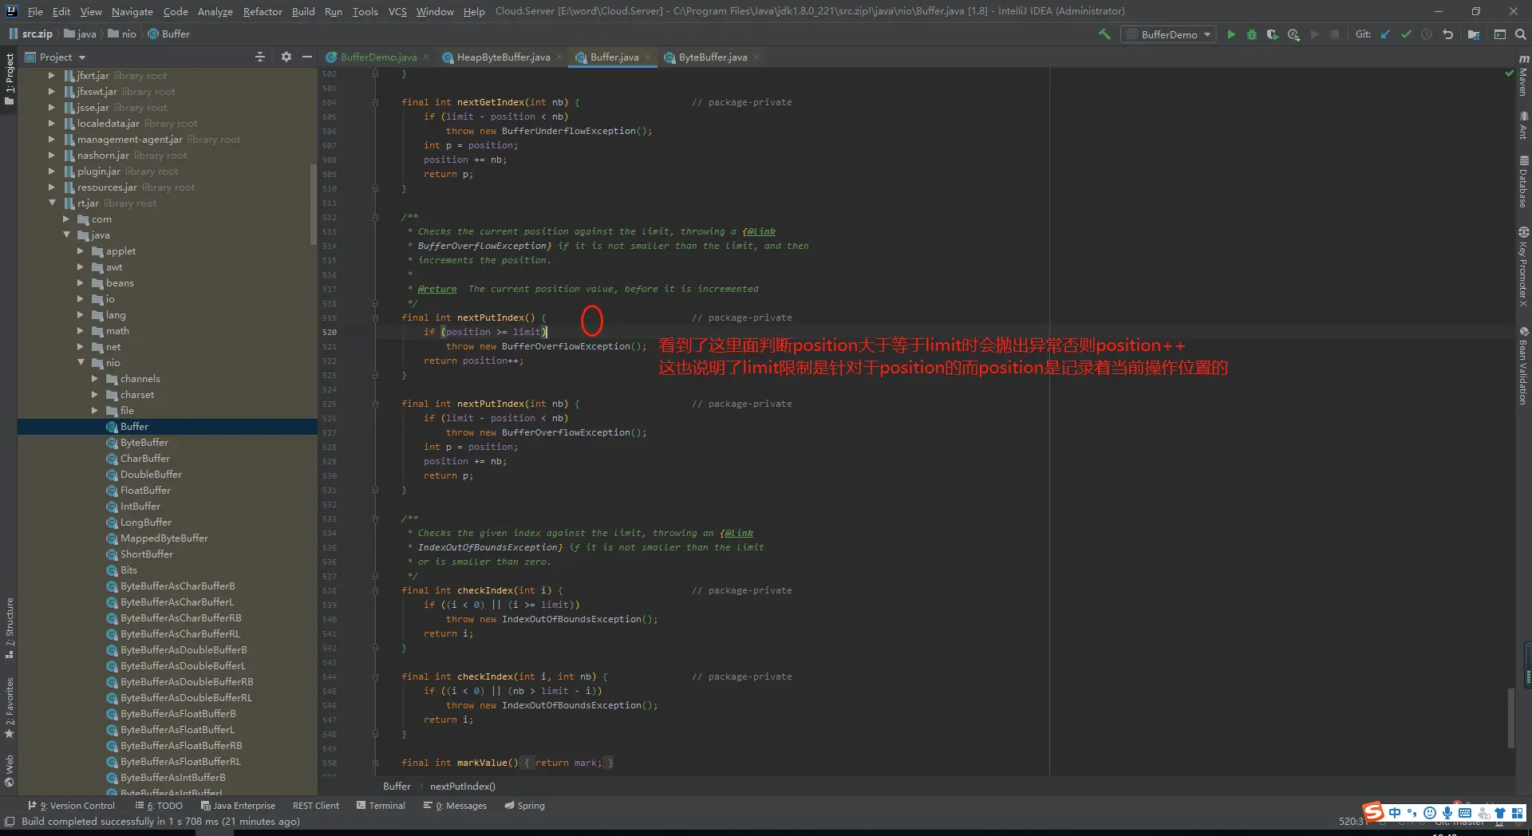The height and width of the screenshot is (836, 1532).
Task: Toggle the Favorites tool window
Action: [10, 708]
